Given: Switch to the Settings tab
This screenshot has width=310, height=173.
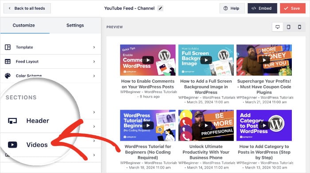Looking at the screenshot, I should pos(75,25).
